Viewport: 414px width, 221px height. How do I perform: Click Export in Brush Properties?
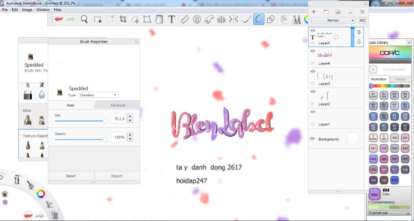117,176
